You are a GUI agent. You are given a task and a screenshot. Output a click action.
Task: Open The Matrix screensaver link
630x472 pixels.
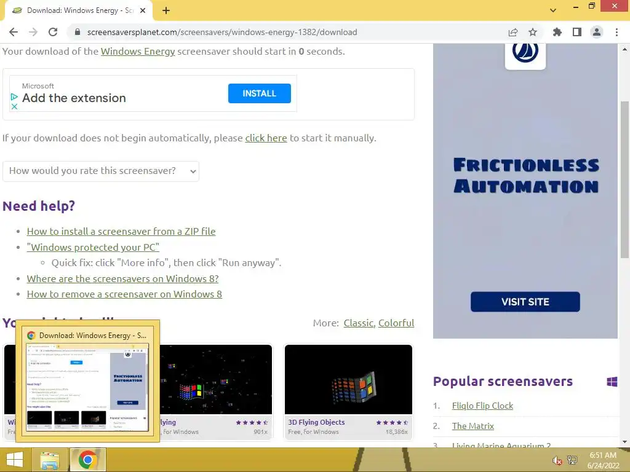[473, 426]
